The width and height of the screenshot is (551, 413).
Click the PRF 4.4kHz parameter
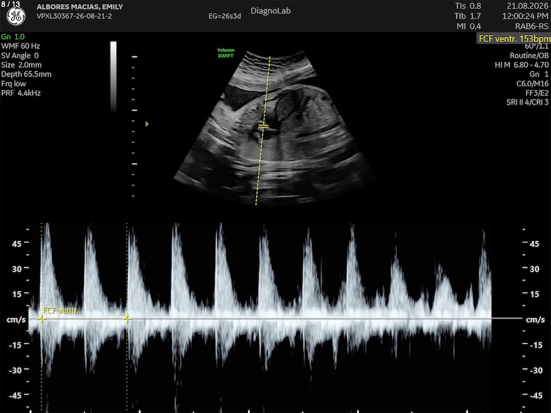tap(21, 93)
